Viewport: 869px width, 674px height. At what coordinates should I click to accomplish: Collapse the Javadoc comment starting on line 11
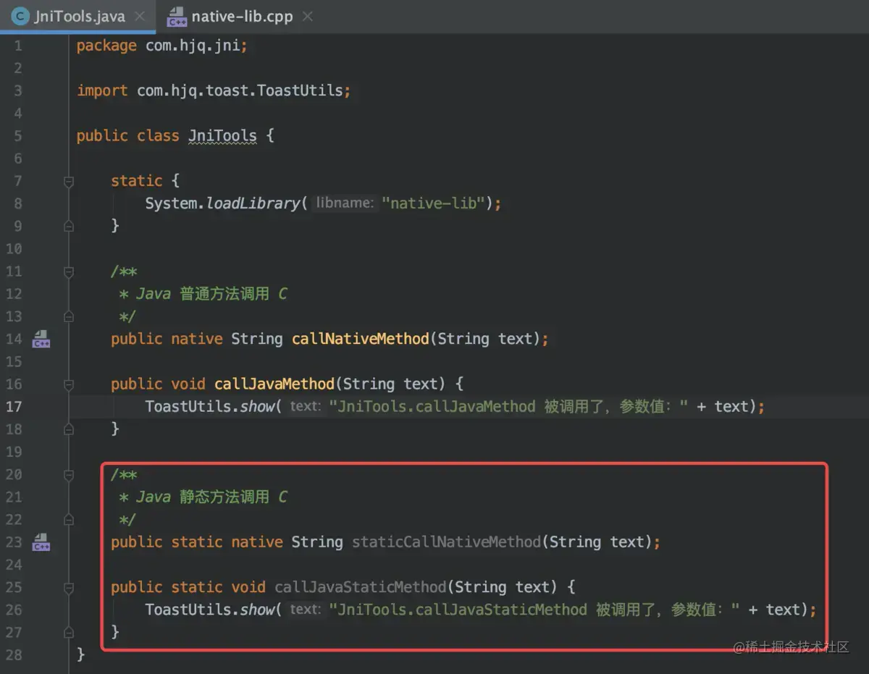click(69, 271)
